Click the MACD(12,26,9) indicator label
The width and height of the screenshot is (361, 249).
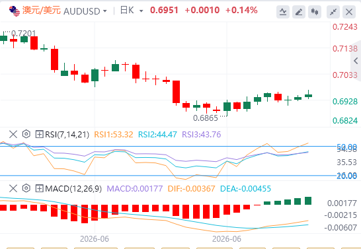(x=73, y=189)
